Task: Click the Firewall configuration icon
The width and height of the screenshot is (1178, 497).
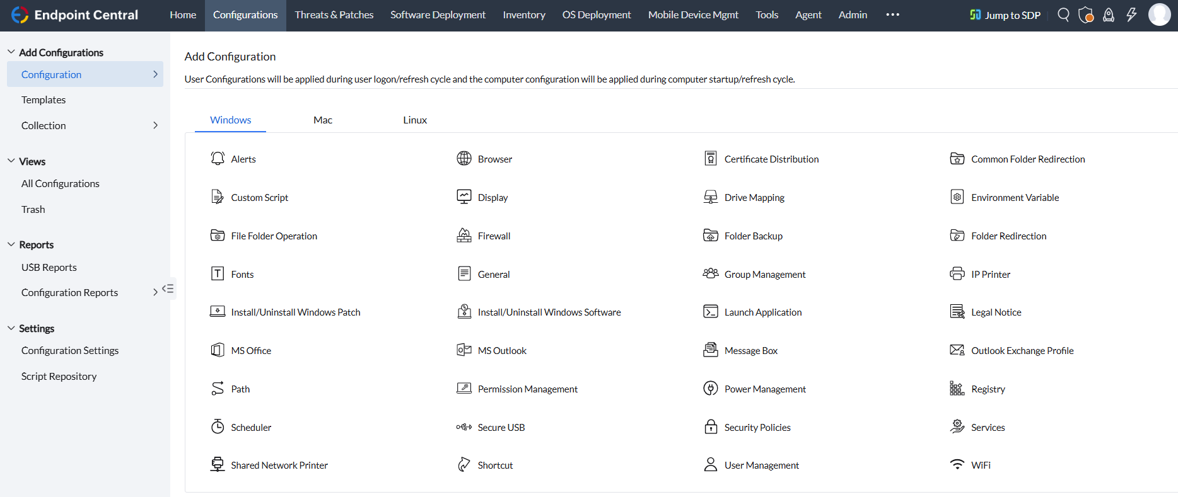Action: pos(464,236)
